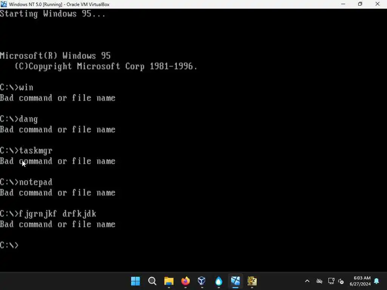This screenshot has width=387, height=290.
Task: Click the muted volume tray icon
Action: (x=341, y=281)
